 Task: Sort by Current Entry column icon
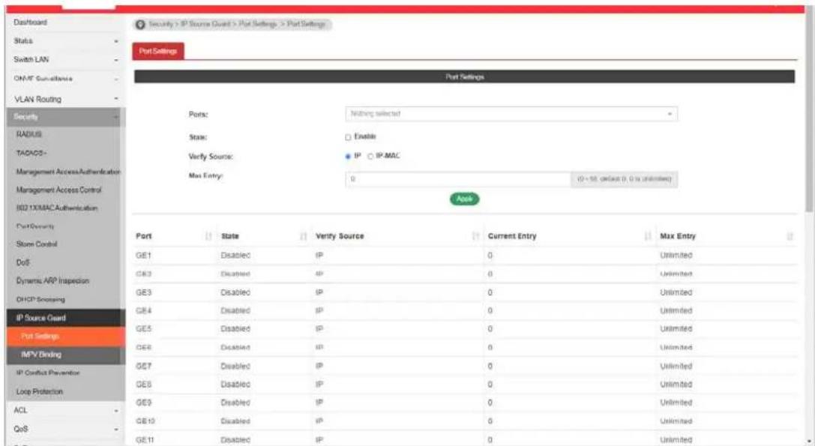[x=648, y=236]
